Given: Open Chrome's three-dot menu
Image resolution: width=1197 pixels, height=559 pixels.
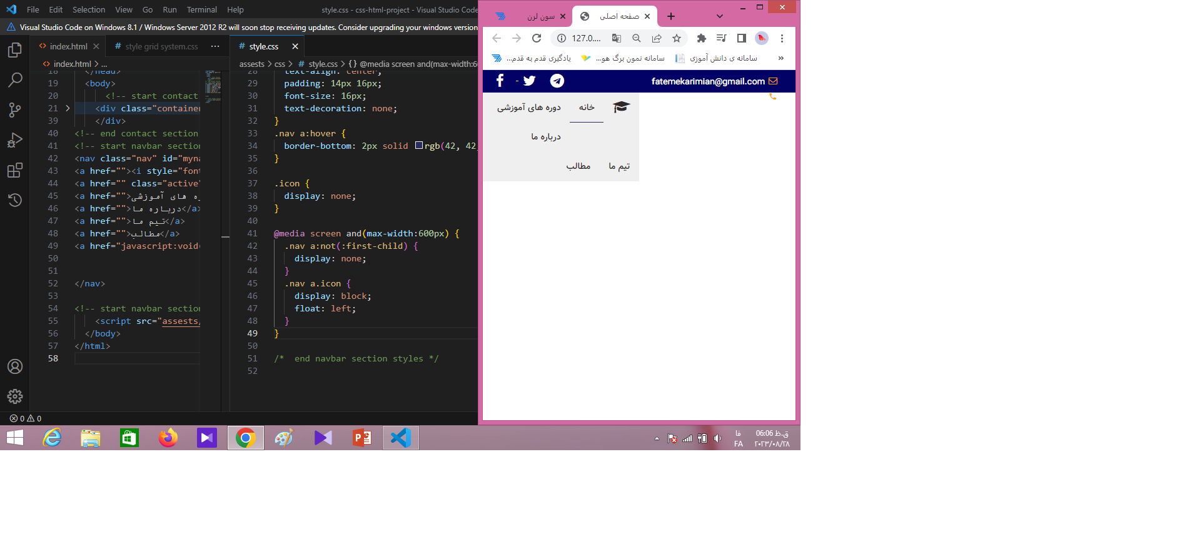Looking at the screenshot, I should click(x=782, y=38).
